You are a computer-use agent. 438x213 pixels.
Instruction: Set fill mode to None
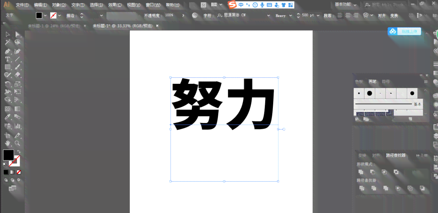19,172
